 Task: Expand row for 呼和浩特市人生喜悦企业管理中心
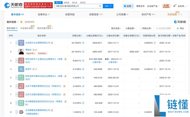pyautogui.click(x=16, y=61)
